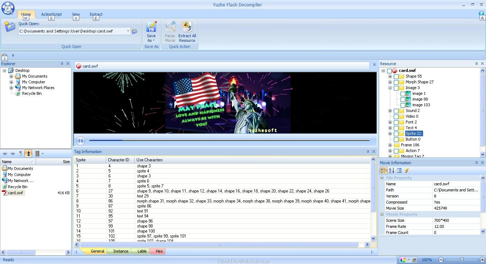Check the Shape 55 checkbox

tap(396, 77)
